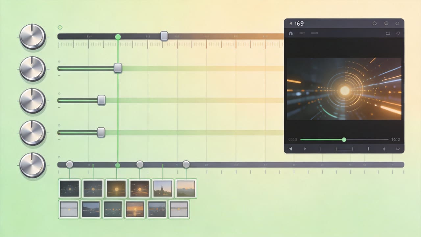
Task: Click the glowing tunnel preview image
Action: click(344, 89)
